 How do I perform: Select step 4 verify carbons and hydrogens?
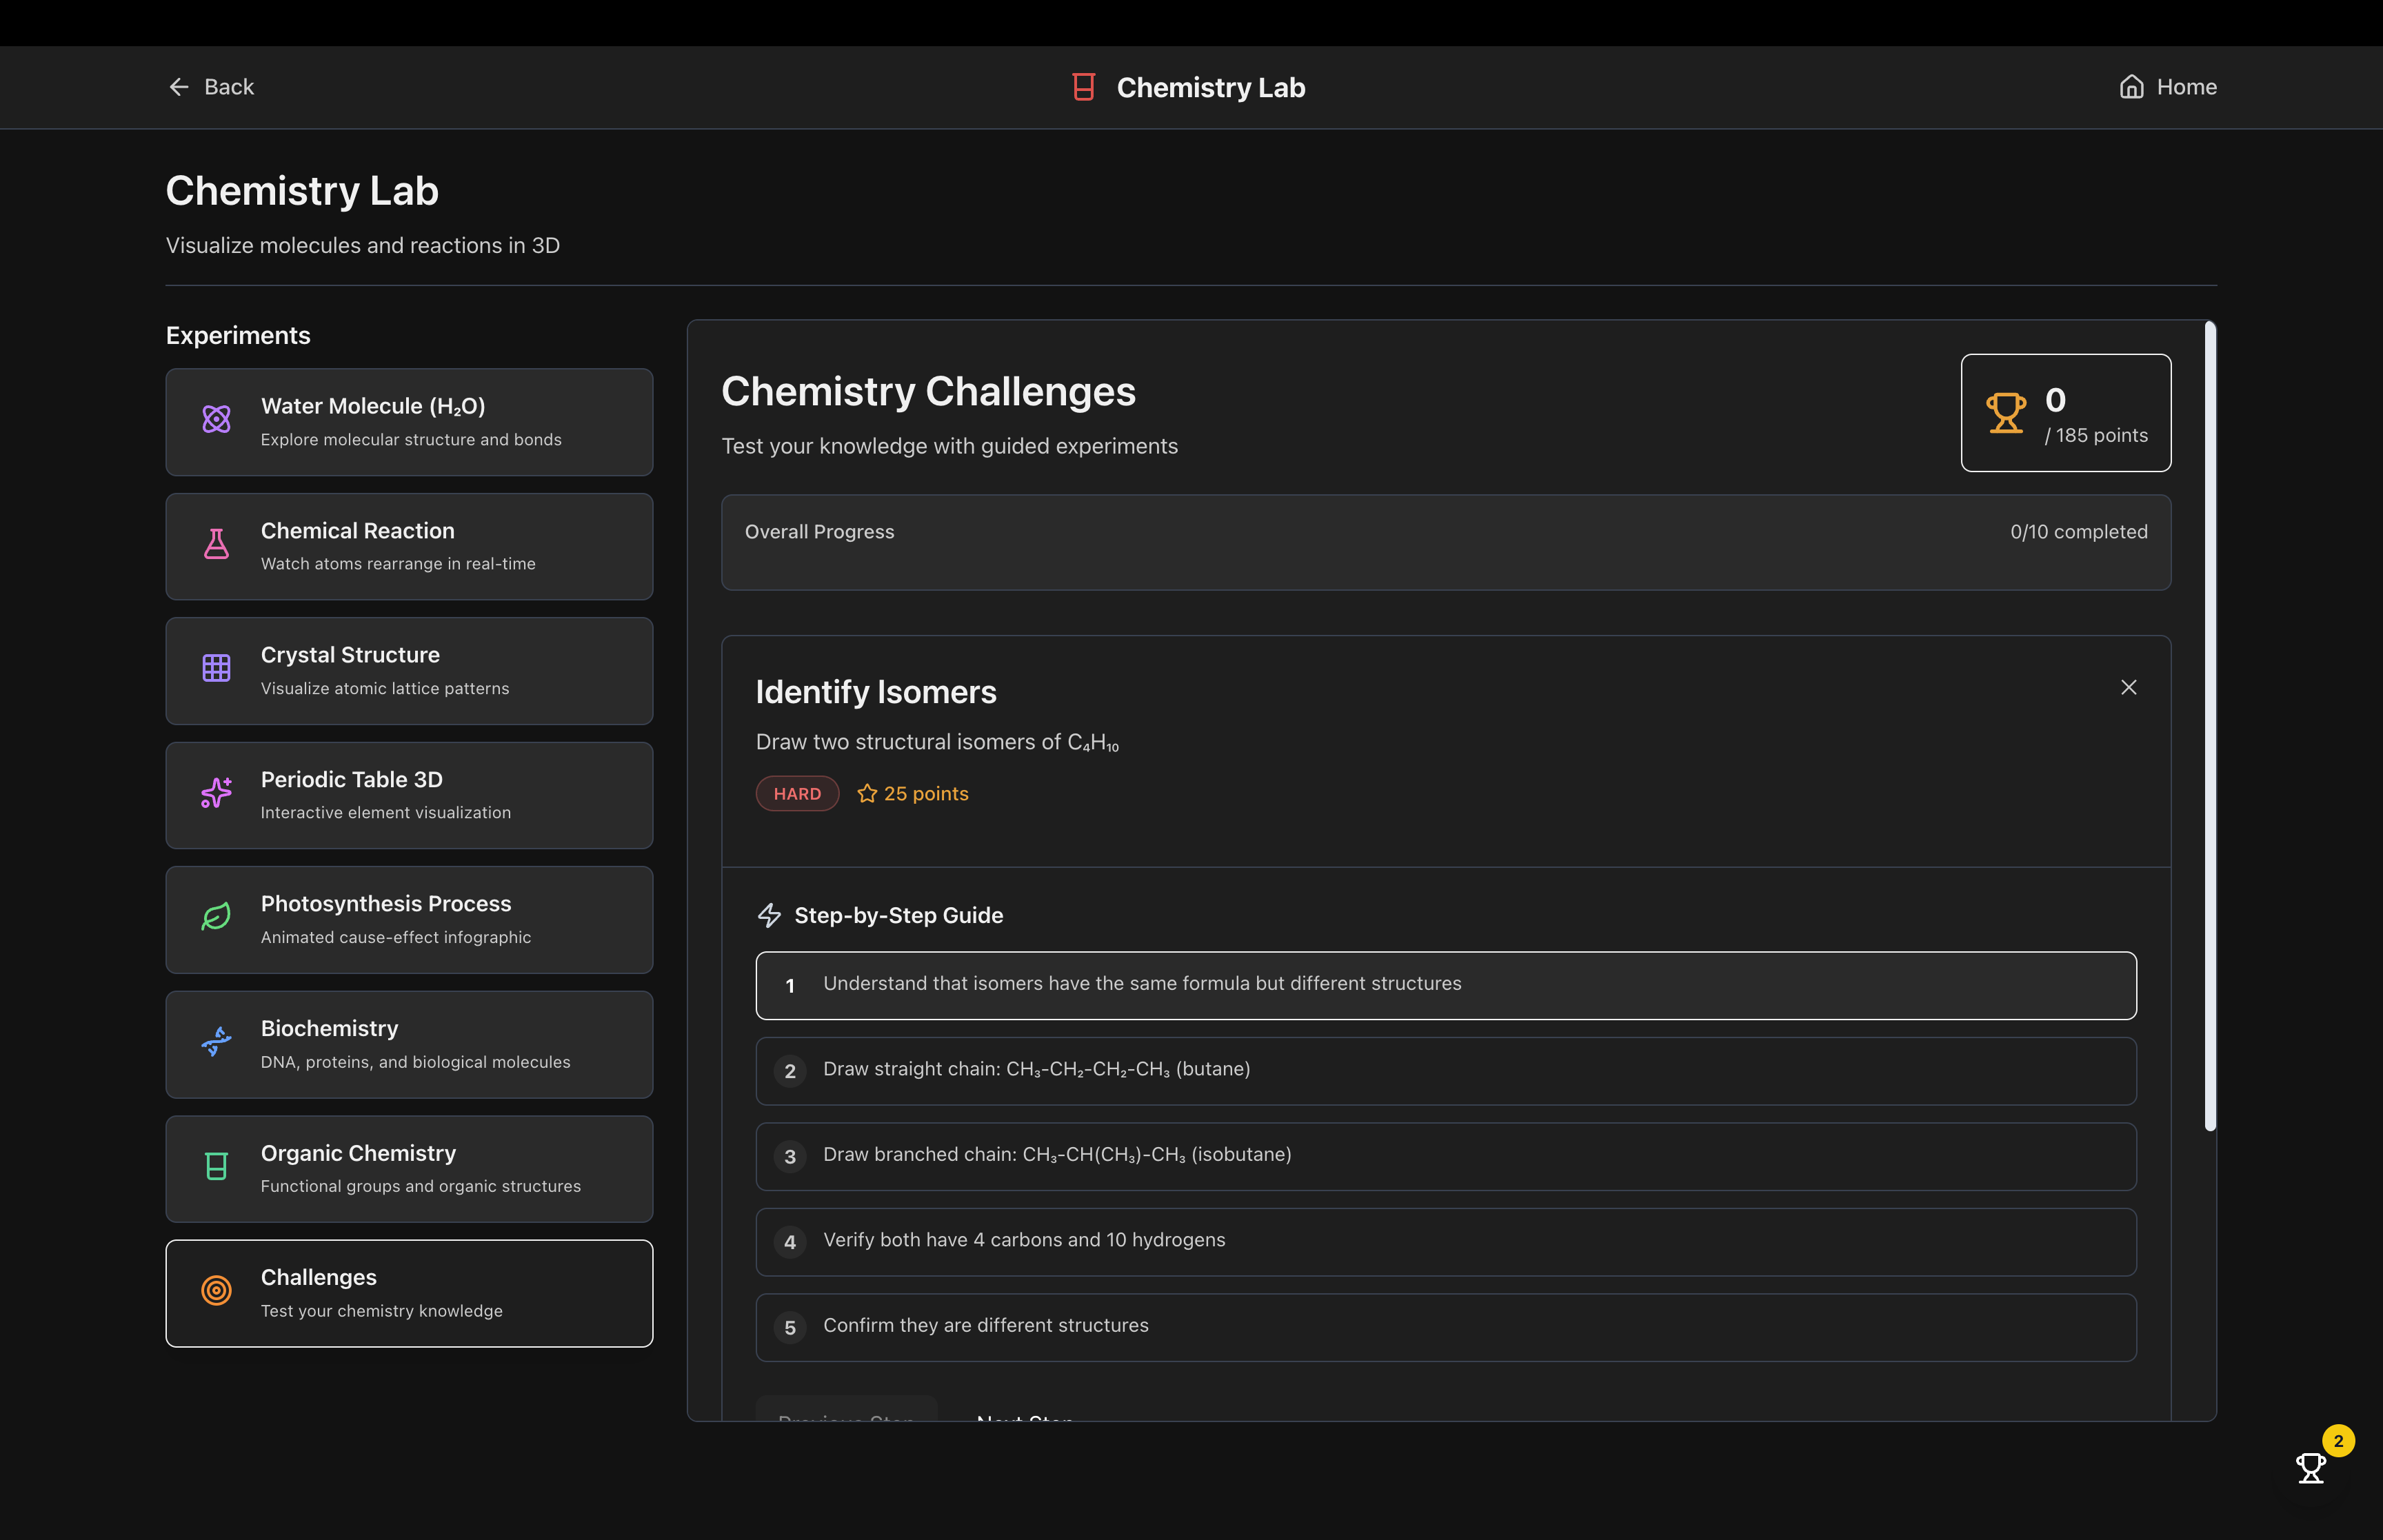tap(1445, 1241)
